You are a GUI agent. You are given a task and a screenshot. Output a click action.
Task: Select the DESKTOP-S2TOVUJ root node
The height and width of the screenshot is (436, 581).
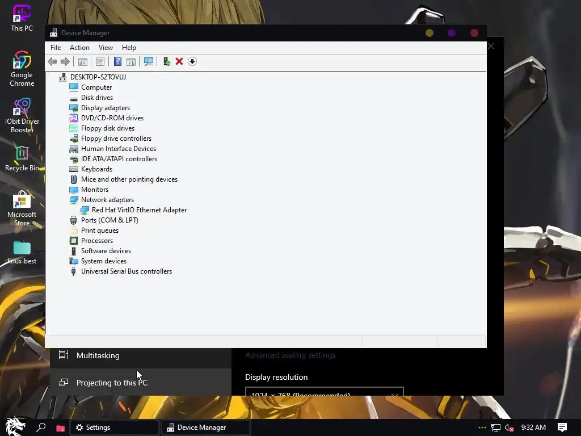pyautogui.click(x=98, y=77)
